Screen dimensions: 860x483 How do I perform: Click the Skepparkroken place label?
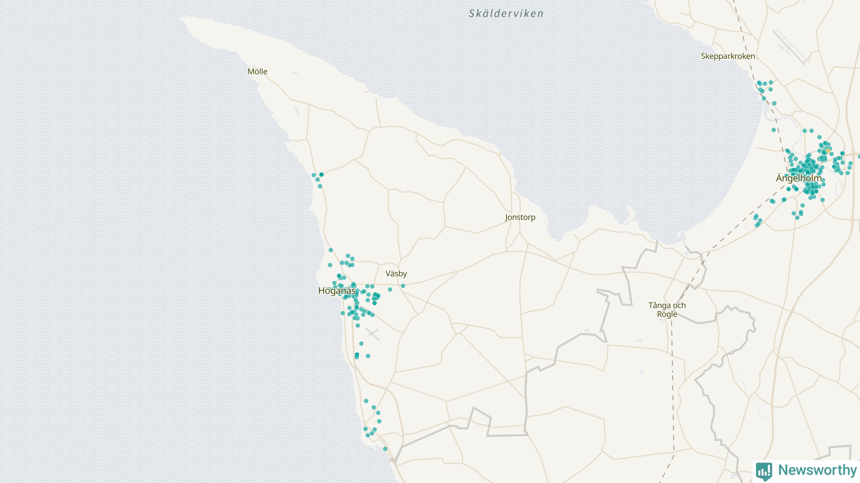tap(728, 56)
